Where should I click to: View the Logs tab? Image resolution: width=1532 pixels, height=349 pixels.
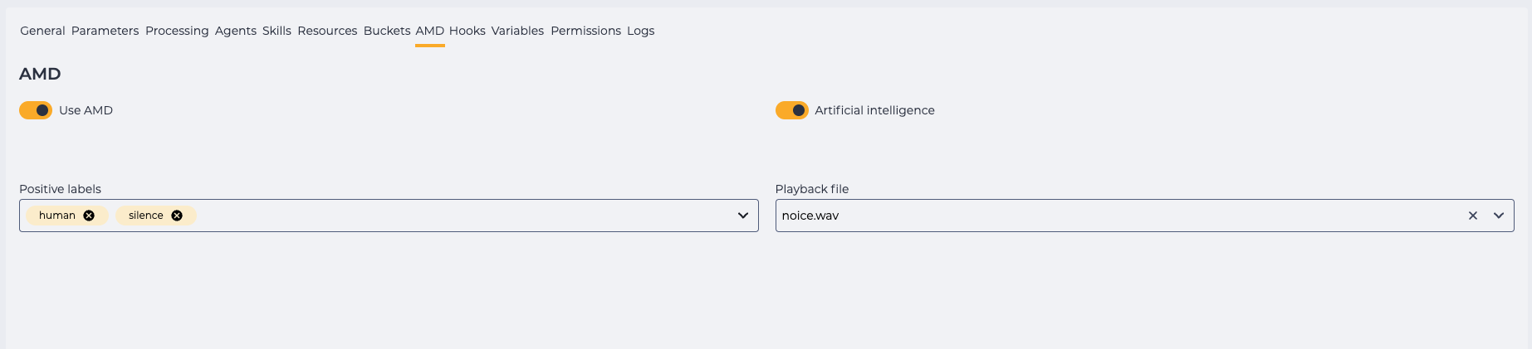click(641, 31)
